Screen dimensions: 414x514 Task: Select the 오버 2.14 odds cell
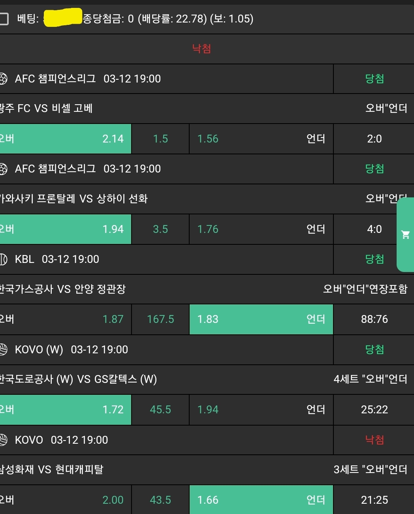tap(65, 139)
